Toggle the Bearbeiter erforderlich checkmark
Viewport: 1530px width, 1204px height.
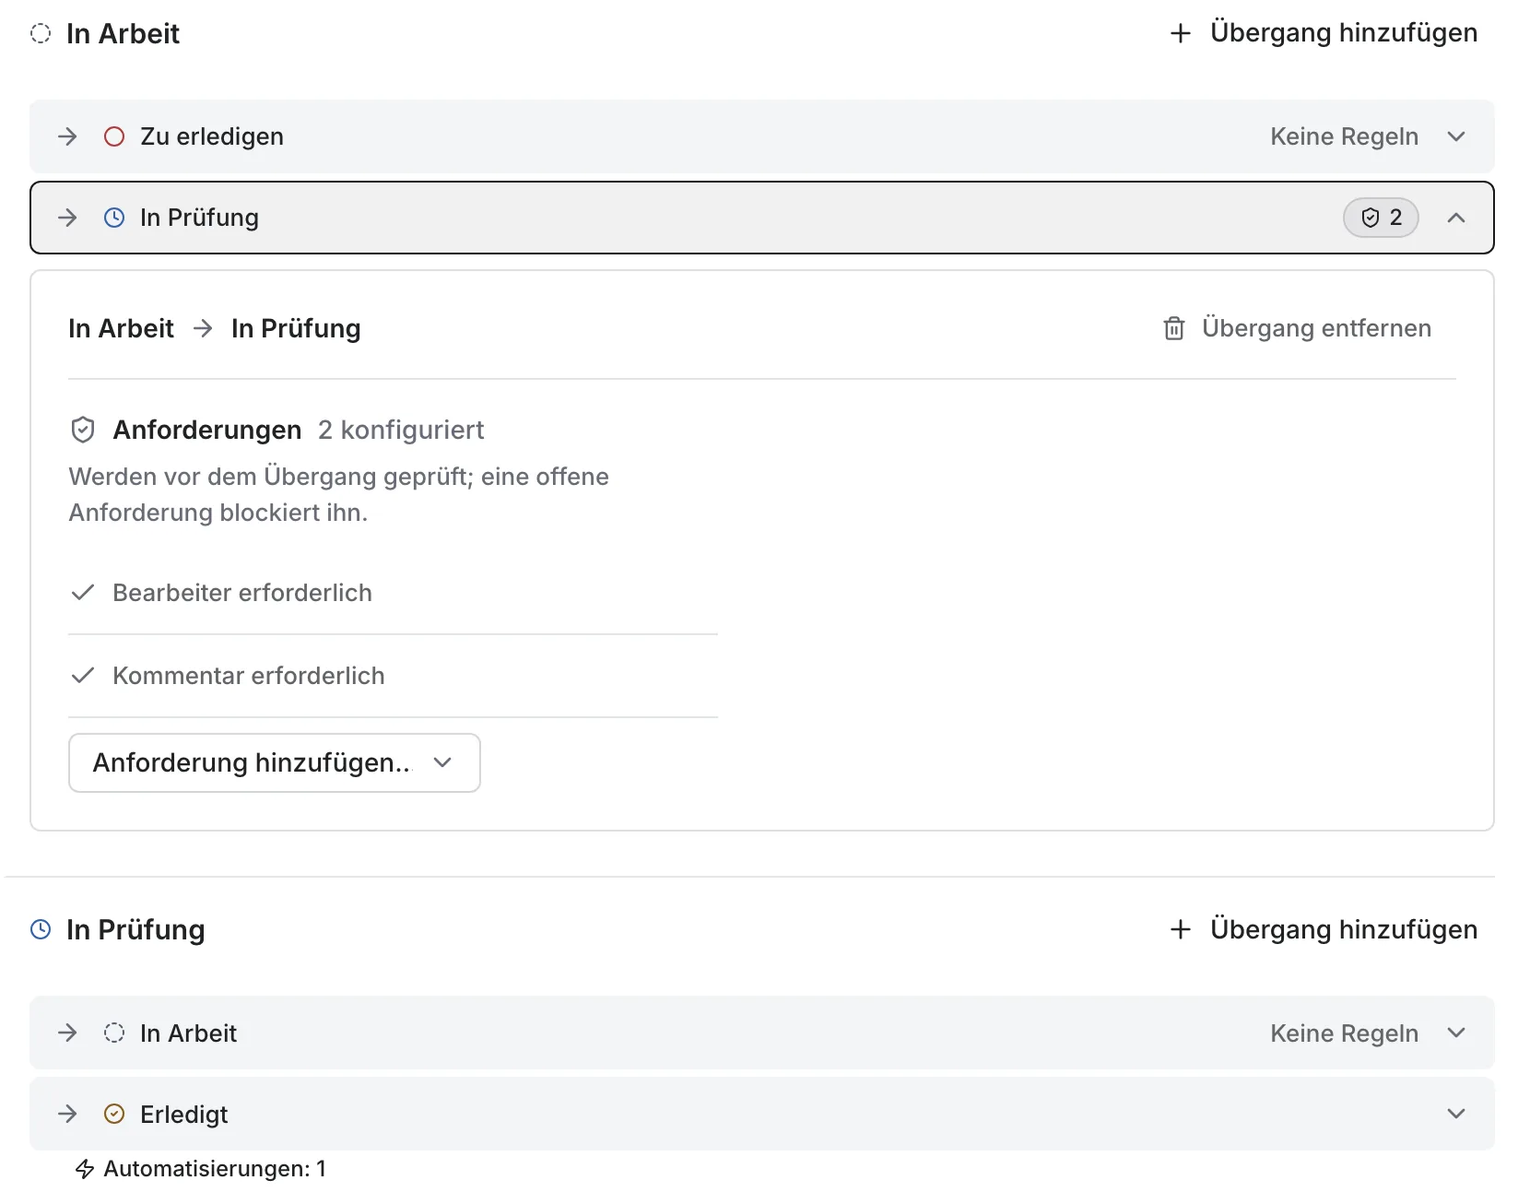(83, 592)
